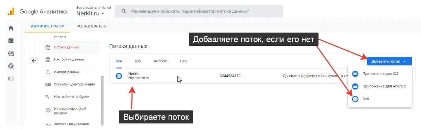
Task: Click the Веб globe icon in dropdown
Action: click(355, 99)
